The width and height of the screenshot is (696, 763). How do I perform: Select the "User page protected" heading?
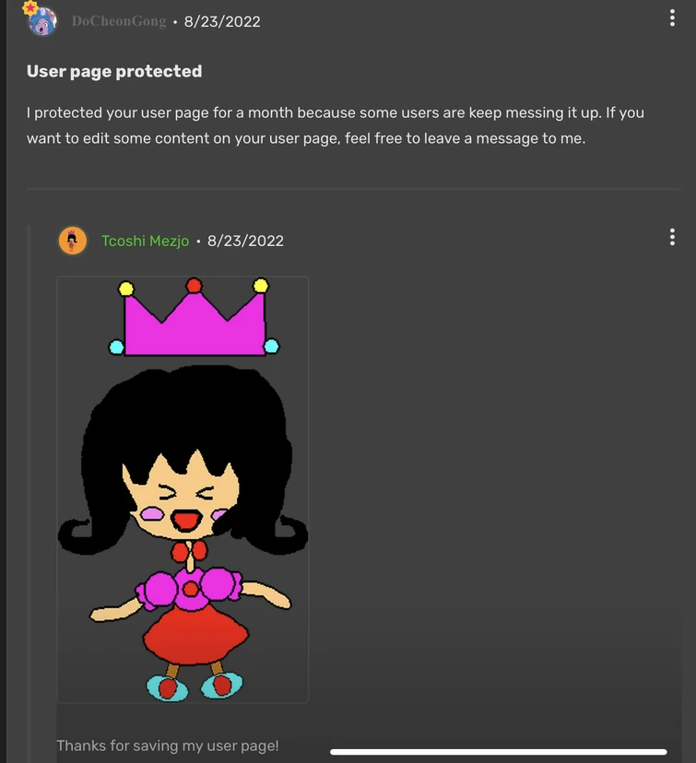[114, 71]
